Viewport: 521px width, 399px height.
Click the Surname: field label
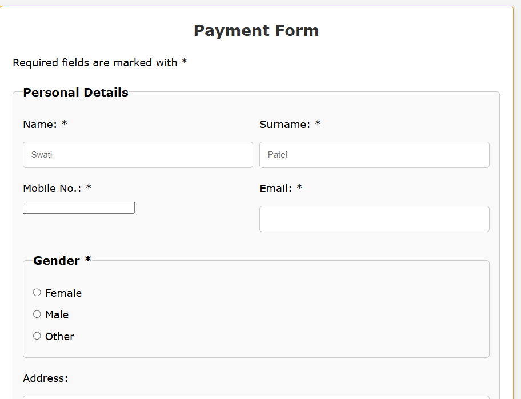284,125
